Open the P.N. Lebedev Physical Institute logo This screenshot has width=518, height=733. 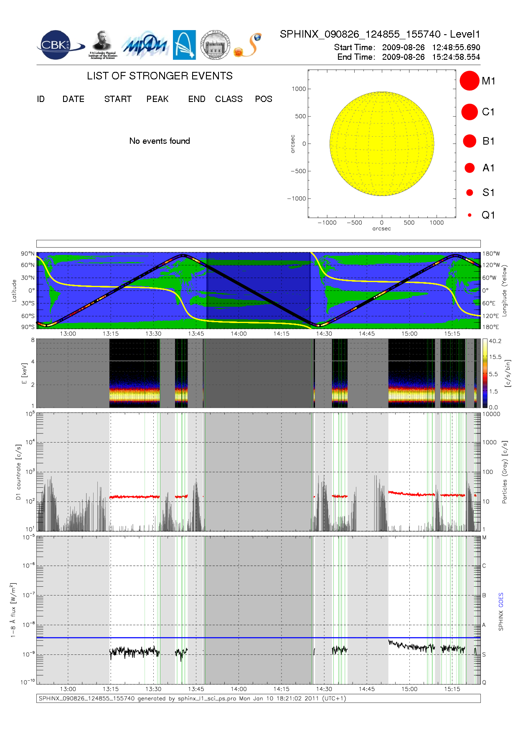(x=102, y=45)
